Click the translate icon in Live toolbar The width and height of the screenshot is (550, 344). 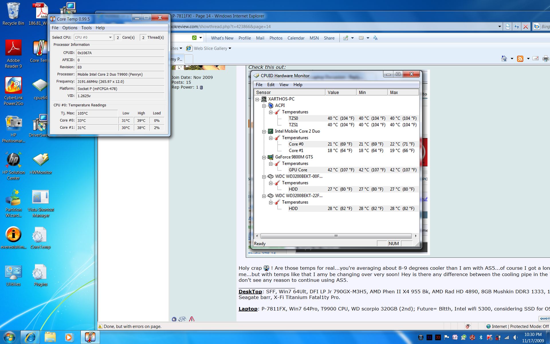pyautogui.click(x=376, y=38)
